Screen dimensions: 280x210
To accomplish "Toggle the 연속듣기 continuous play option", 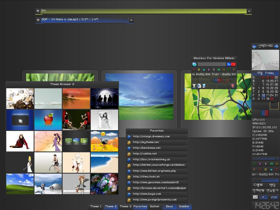I will (272, 190).
